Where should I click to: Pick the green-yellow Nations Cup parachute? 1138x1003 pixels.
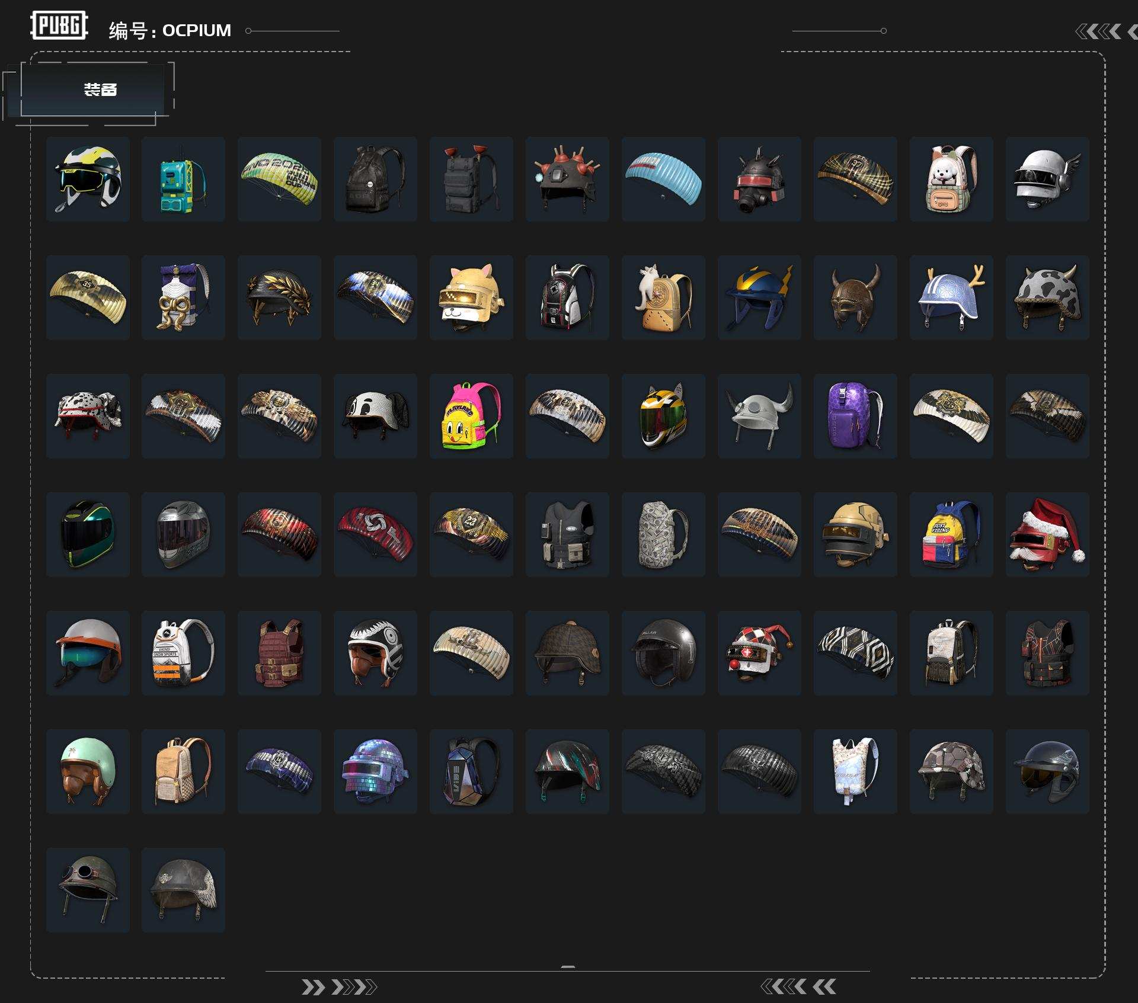click(x=279, y=179)
